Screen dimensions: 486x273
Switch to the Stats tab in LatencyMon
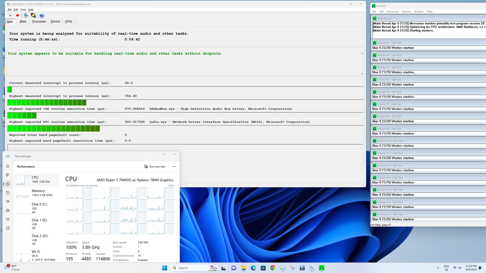[23, 21]
